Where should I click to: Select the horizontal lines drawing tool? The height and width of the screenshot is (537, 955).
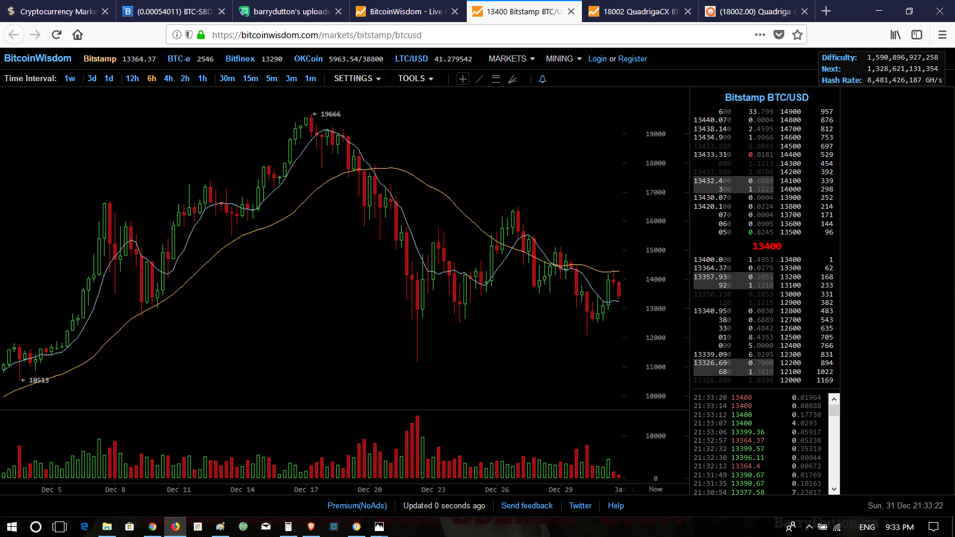pos(495,79)
